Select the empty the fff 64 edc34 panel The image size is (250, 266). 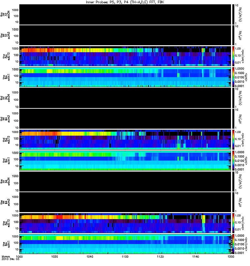(x=125, y=181)
